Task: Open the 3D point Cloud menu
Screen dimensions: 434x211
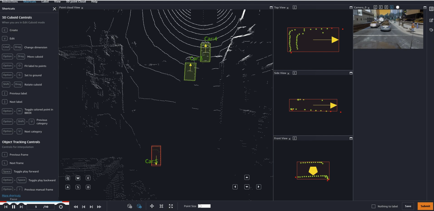Action: pos(76,2)
